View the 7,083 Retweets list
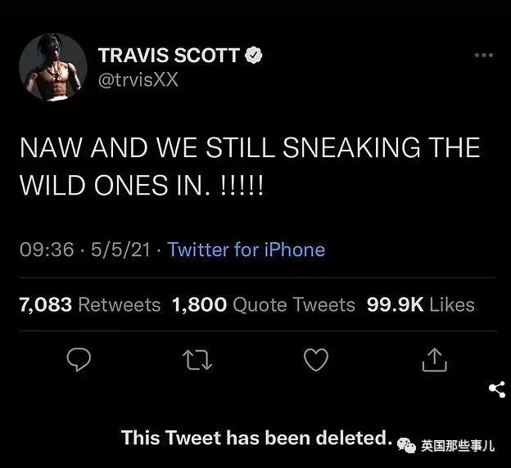 coord(90,305)
